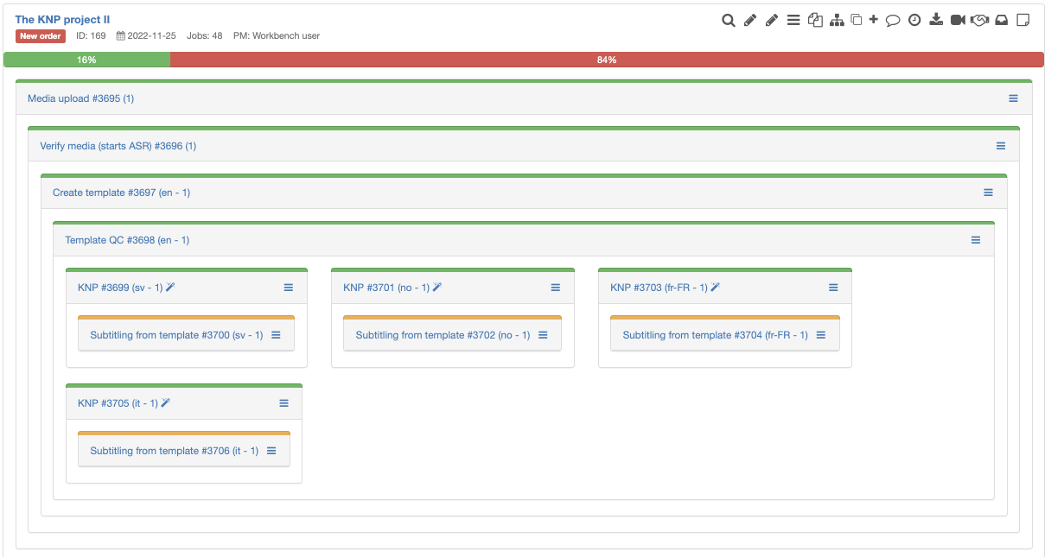Click the magic wand on KNP #3705

[x=166, y=402]
